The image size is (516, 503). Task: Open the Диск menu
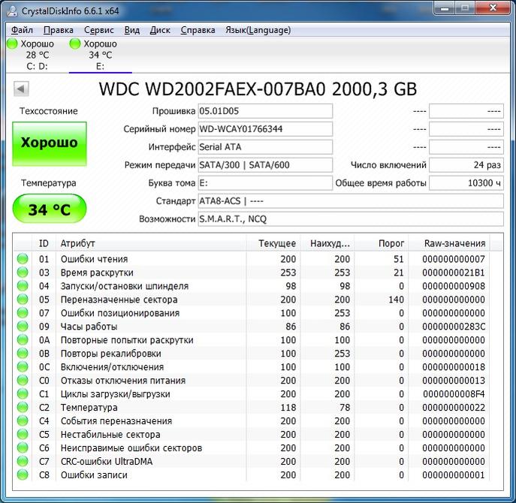(x=160, y=30)
